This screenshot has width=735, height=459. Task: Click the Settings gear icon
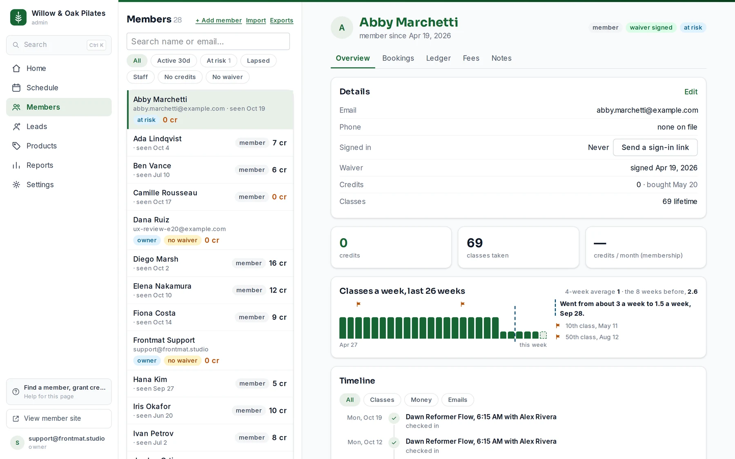coord(16,185)
